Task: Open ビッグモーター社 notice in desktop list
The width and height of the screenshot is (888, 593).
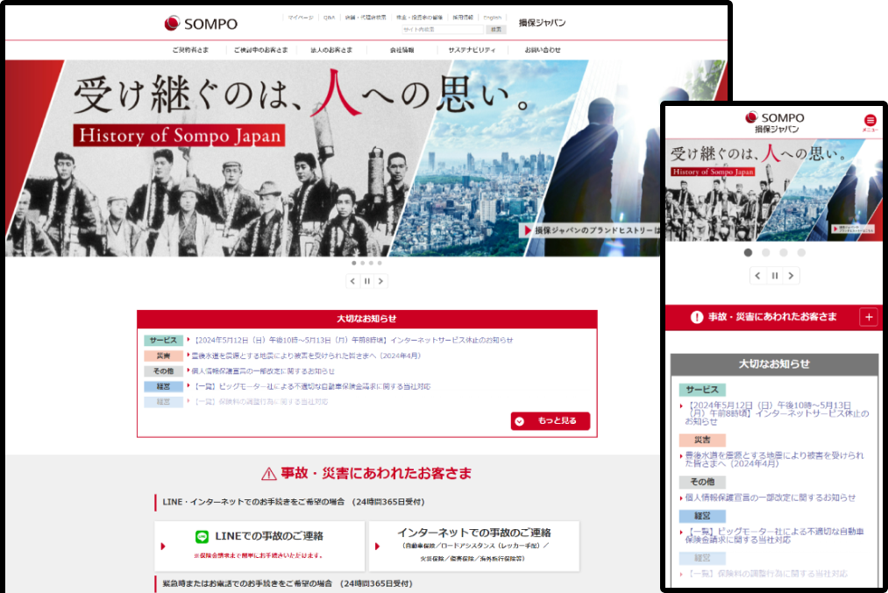Action: tap(311, 386)
